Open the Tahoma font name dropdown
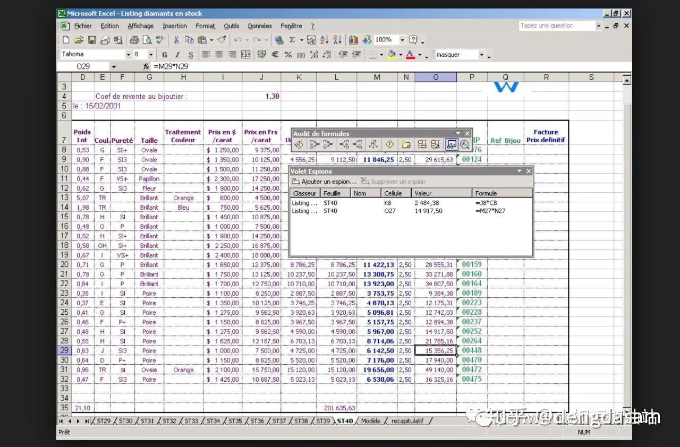The height and width of the screenshot is (447, 680). click(x=128, y=55)
